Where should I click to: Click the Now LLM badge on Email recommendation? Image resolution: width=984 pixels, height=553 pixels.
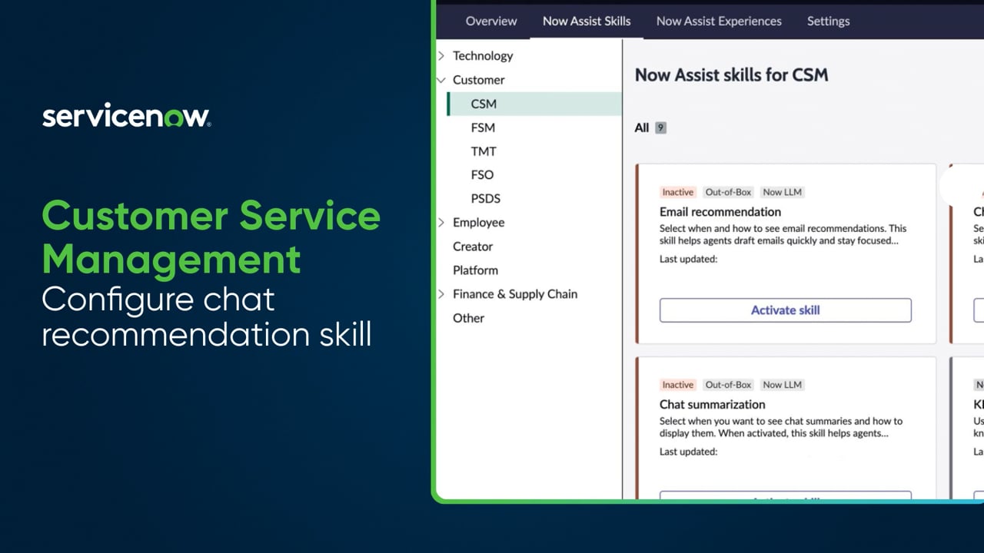[782, 192]
